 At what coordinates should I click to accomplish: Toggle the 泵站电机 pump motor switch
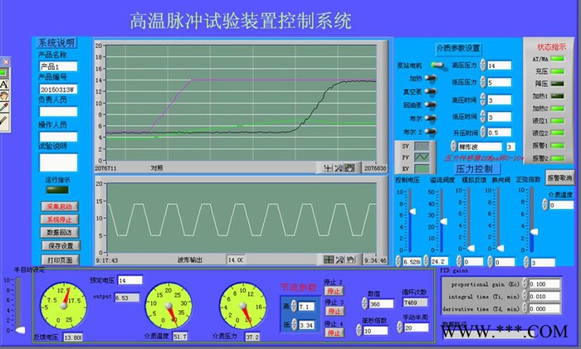tap(437, 65)
